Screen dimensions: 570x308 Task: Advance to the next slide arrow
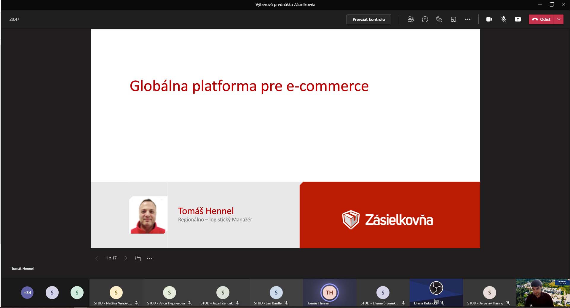tap(126, 258)
